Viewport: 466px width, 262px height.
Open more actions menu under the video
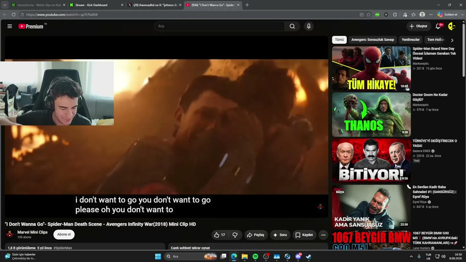pos(323,235)
